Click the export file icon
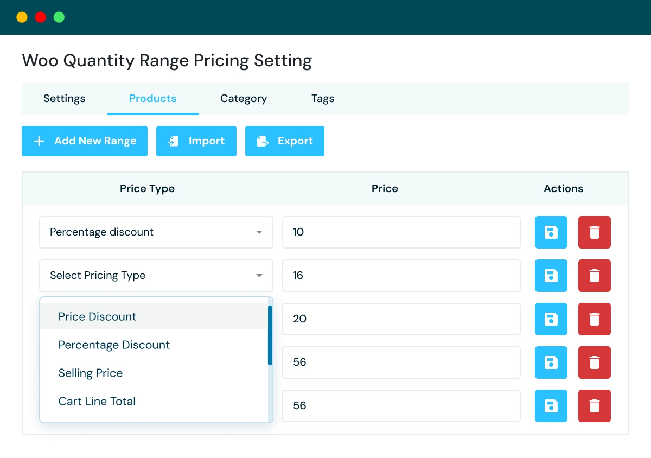 pos(263,141)
